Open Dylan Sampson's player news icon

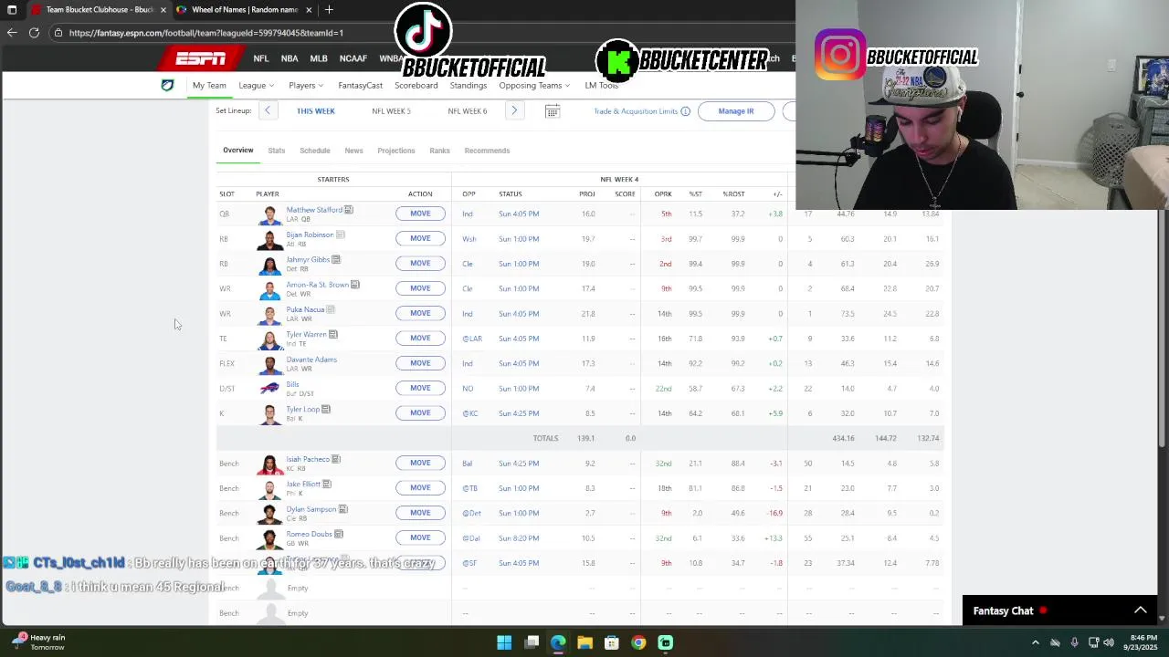tap(343, 508)
